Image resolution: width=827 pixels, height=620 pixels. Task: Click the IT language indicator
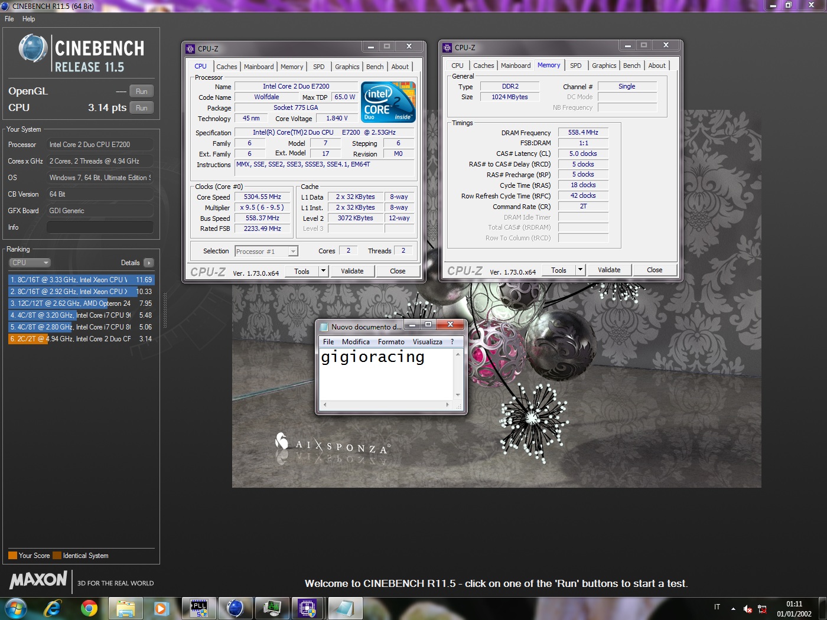click(x=717, y=607)
